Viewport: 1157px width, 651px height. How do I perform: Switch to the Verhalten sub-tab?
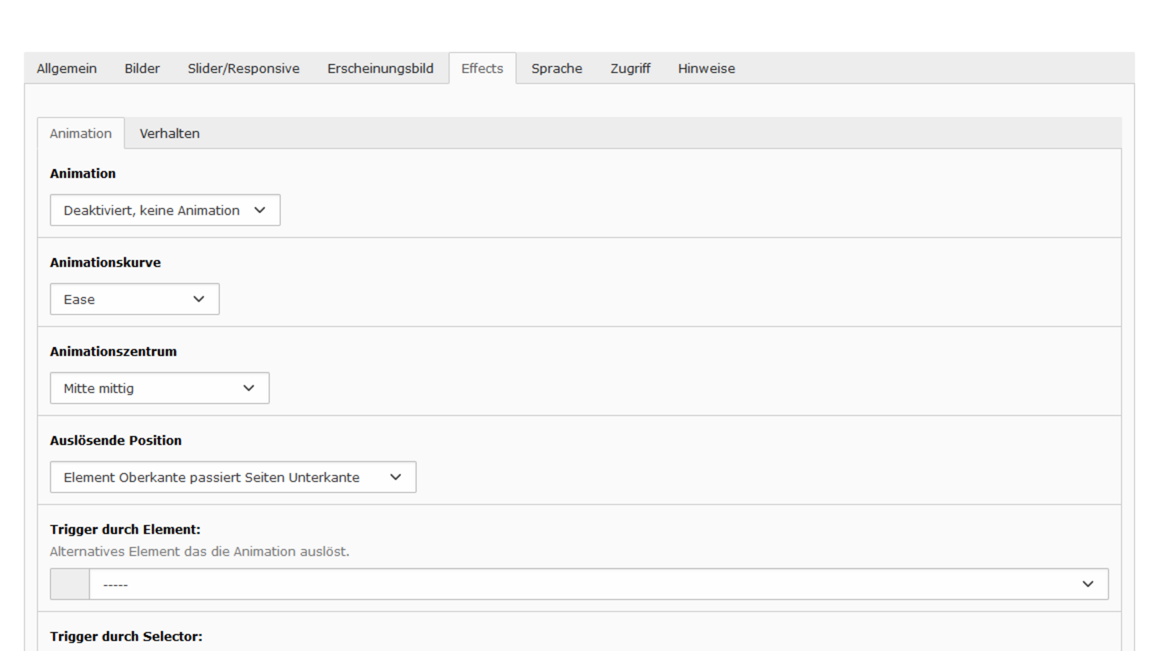click(169, 134)
